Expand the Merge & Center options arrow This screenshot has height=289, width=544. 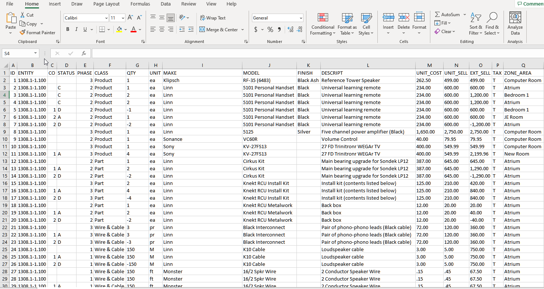[x=243, y=30]
